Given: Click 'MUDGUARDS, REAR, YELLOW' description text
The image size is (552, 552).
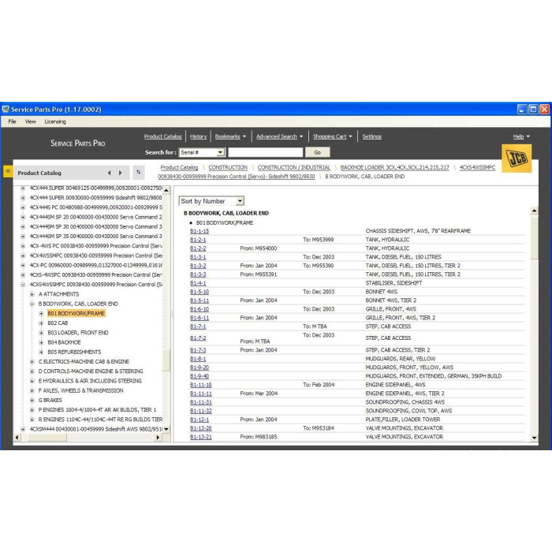Looking at the screenshot, I should click(x=401, y=359).
